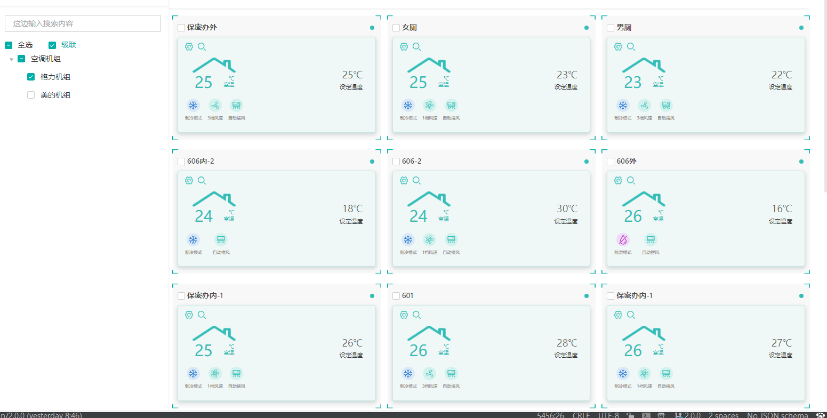This screenshot has height=418, width=827.
Task: Open settings gear on 保密办外 card
Action: (x=189, y=47)
